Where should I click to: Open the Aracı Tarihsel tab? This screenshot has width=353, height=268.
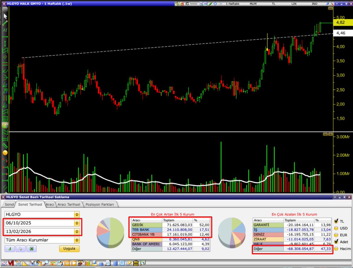[x=69, y=204]
